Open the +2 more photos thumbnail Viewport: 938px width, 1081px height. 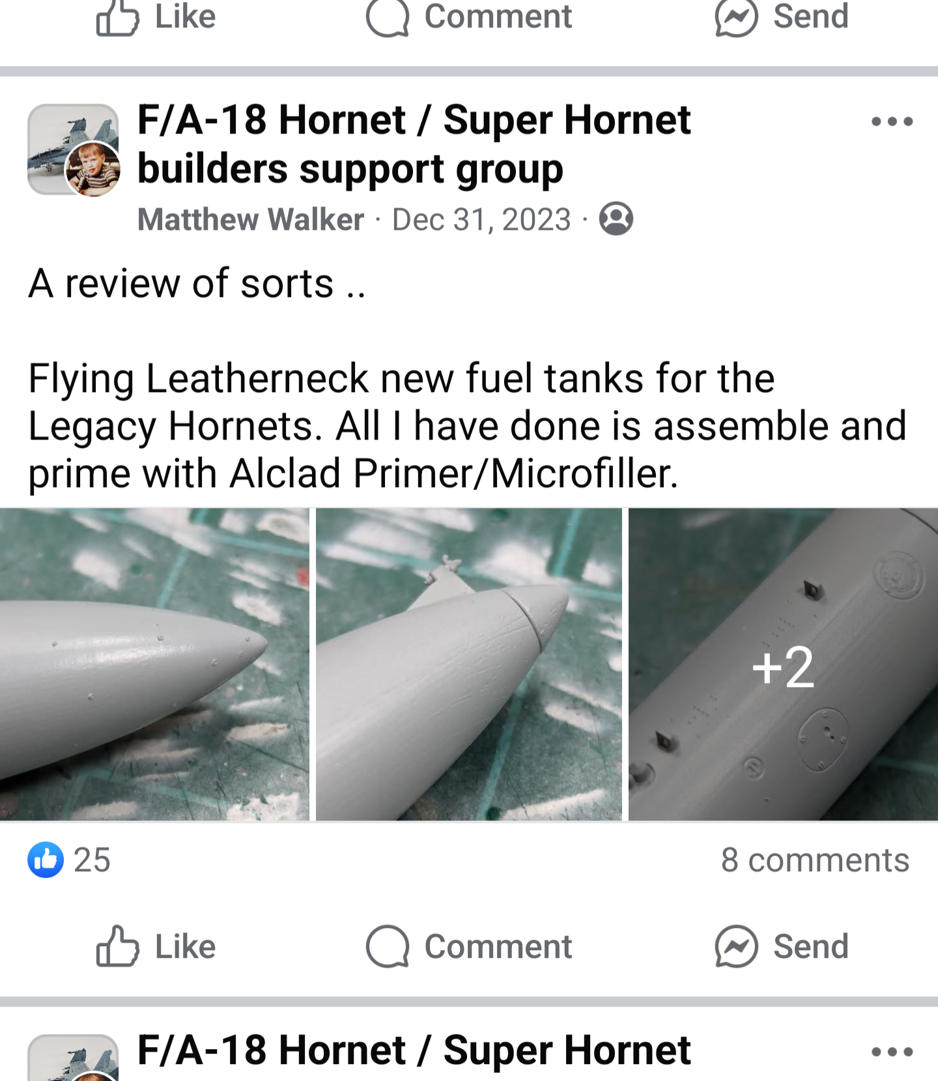(783, 664)
